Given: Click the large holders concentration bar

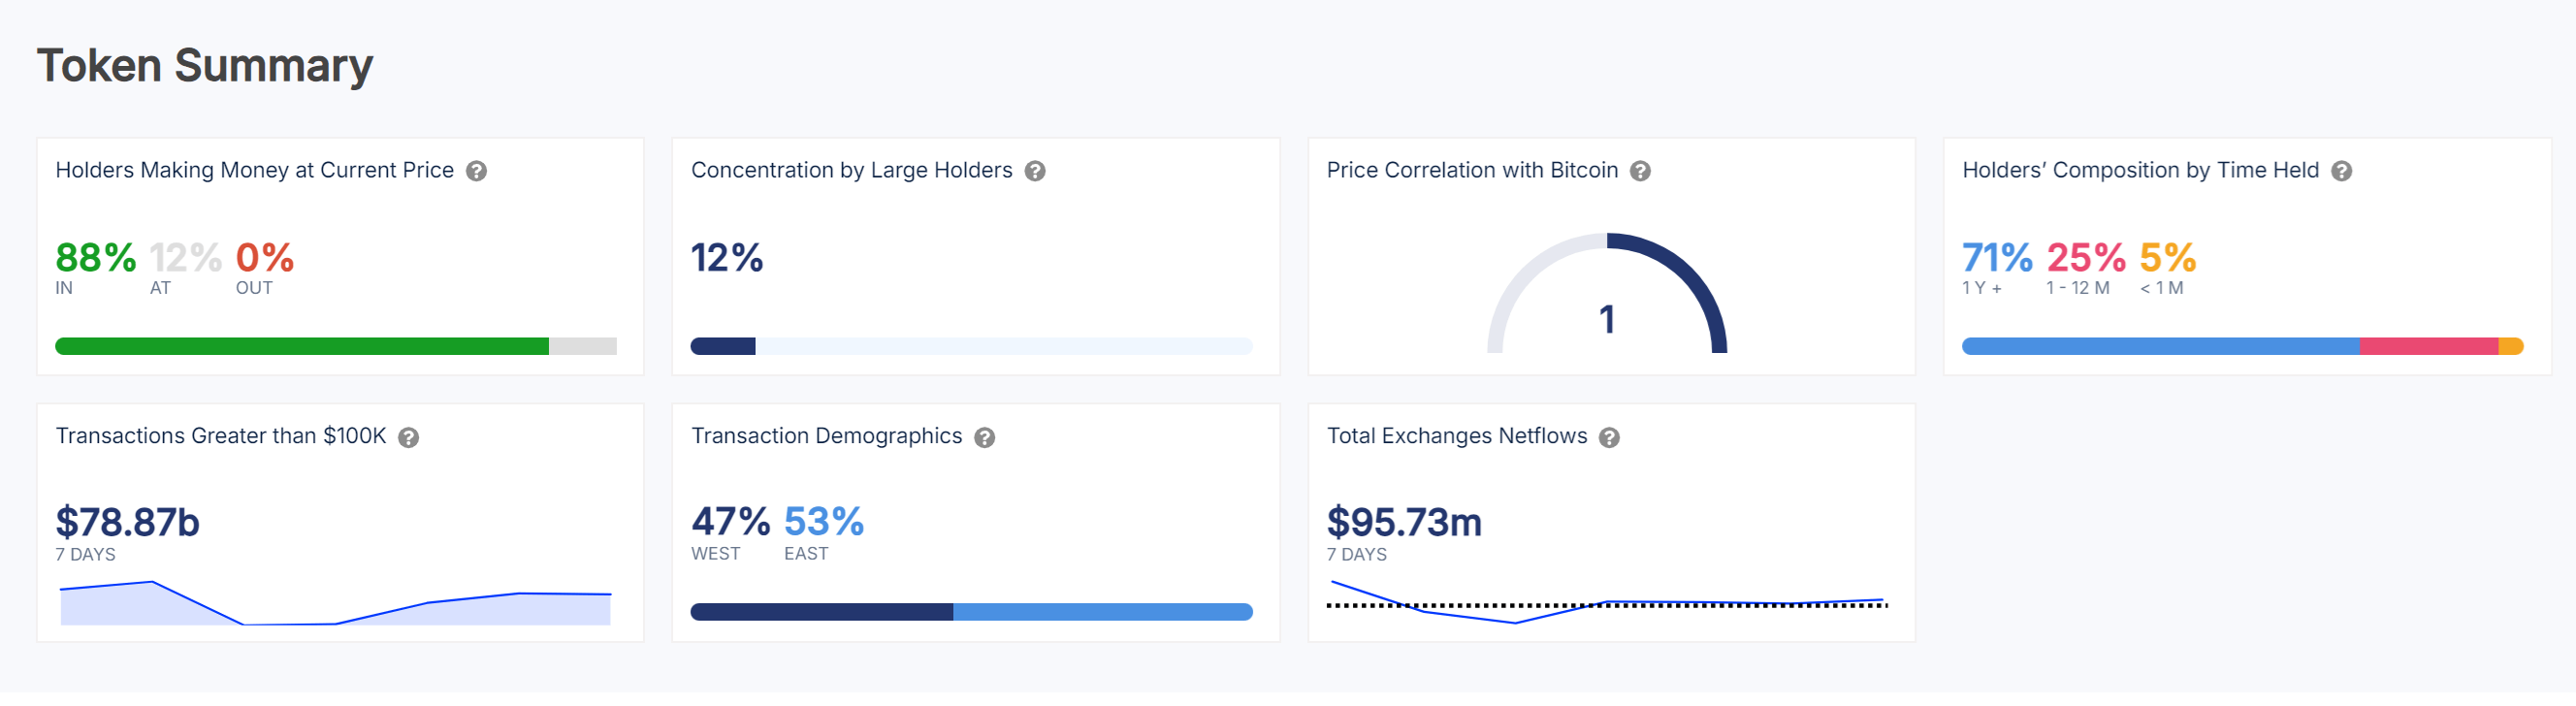Looking at the screenshot, I should click(970, 346).
